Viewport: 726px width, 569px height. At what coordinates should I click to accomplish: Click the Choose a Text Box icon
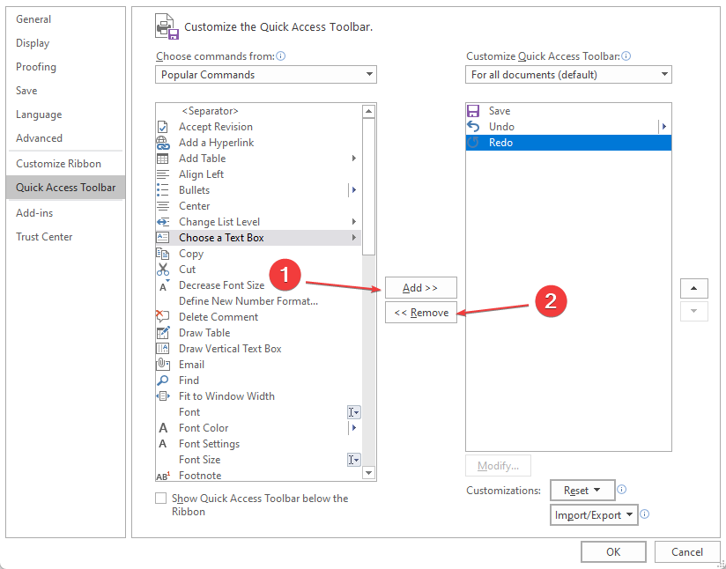click(162, 238)
